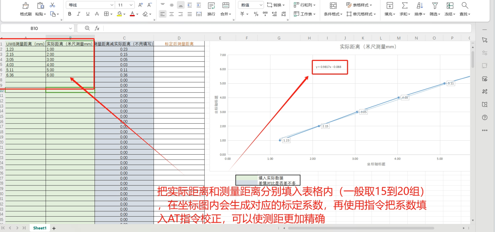This screenshot has height=232, width=495.
Task: Open the Worksheet (工作表) menu
Action: click(305, 14)
